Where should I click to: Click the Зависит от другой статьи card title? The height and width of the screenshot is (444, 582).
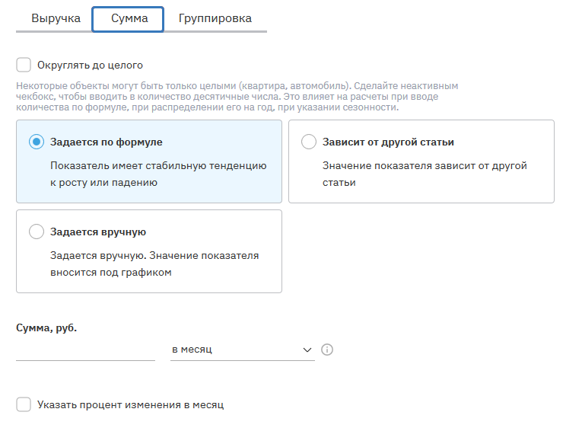(388, 142)
